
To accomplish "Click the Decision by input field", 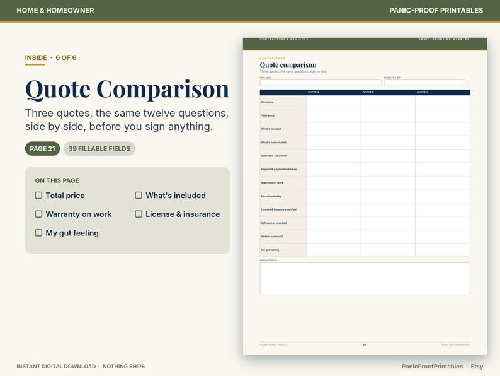I will click(424, 83).
